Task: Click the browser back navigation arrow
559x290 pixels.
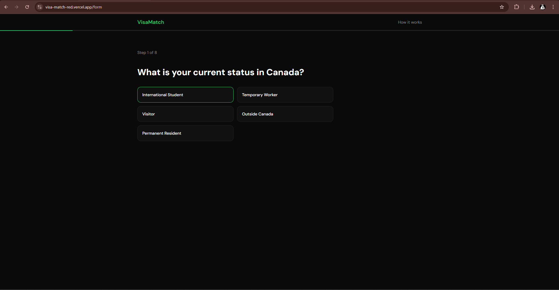Action: coord(6,7)
